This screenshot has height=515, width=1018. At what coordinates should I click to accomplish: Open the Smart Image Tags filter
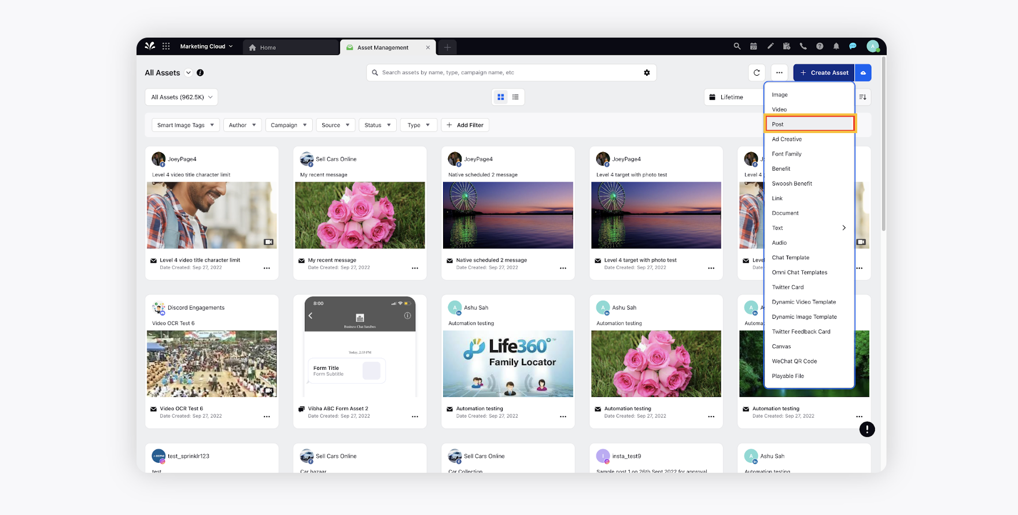tap(185, 125)
